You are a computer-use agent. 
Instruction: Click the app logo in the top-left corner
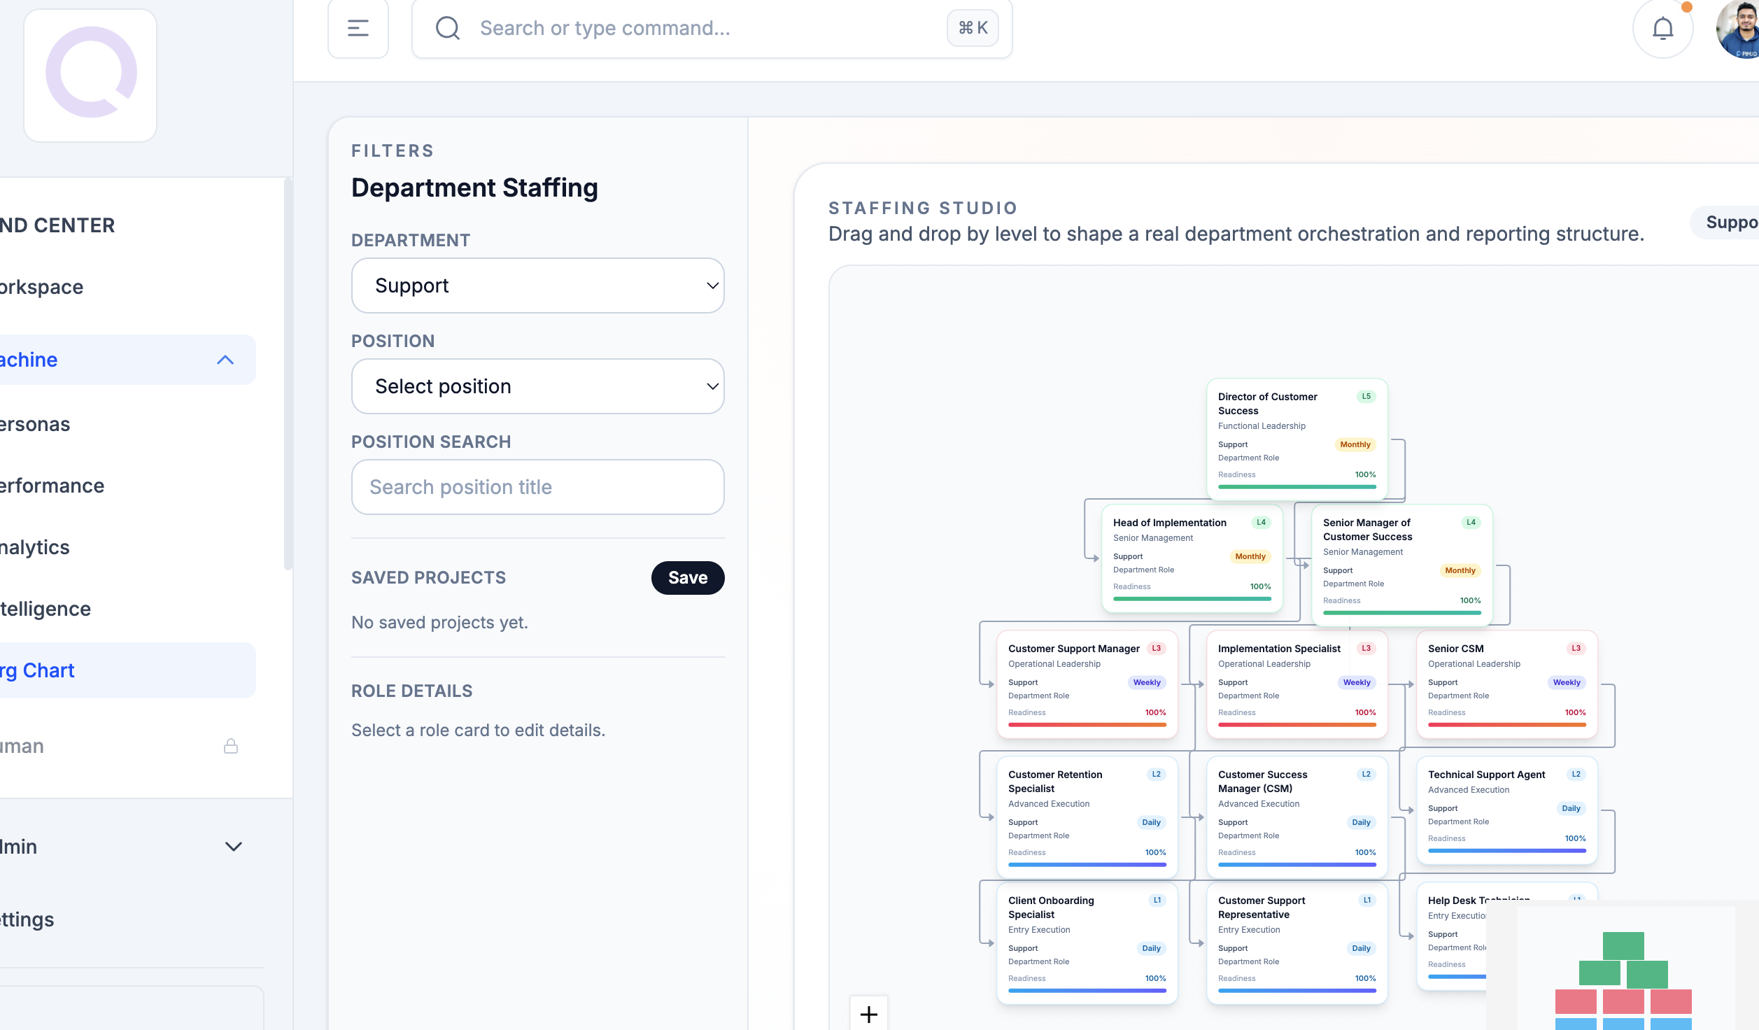coord(90,75)
